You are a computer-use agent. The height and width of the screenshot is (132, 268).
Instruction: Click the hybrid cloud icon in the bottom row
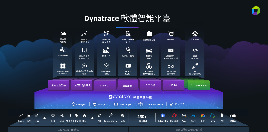coord(233,115)
